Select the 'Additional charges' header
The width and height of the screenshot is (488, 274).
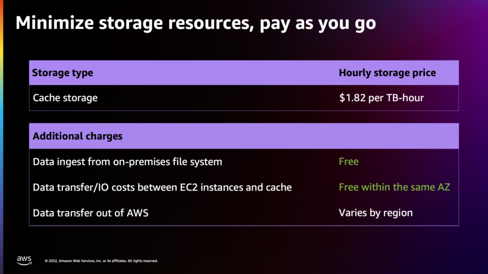tap(77, 136)
